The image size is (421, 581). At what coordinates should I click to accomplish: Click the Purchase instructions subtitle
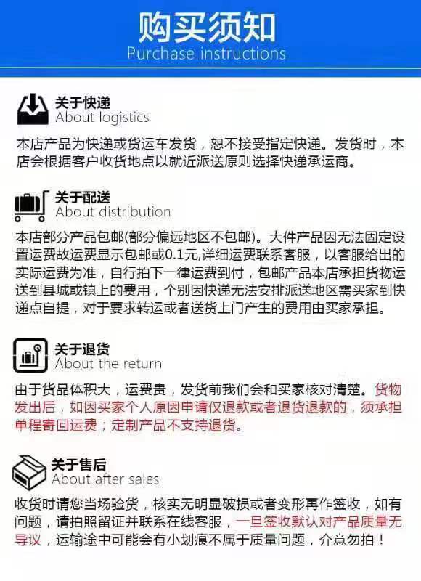(206, 53)
